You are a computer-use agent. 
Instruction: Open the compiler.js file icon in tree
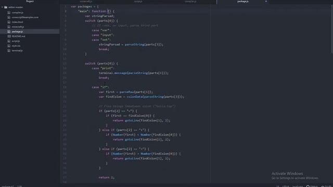pyautogui.click(x=9, y=12)
